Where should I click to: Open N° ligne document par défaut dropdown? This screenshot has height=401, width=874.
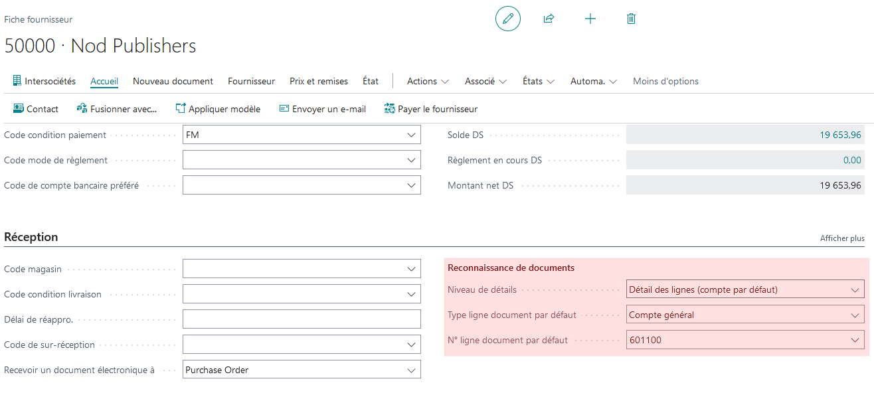tap(855, 340)
